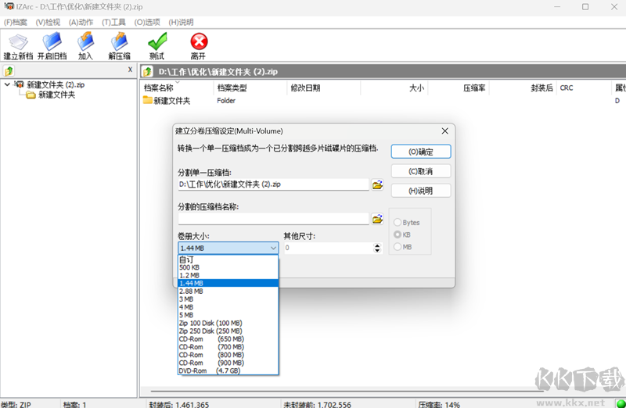Screen dimensions: 626x408
Task: Click the 分割的压缩档名称 text field
Action: (x=273, y=219)
